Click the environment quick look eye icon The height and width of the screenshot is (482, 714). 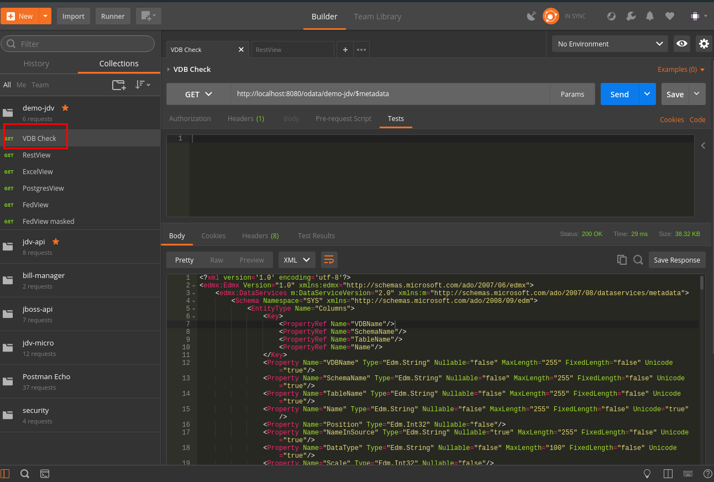(682, 44)
